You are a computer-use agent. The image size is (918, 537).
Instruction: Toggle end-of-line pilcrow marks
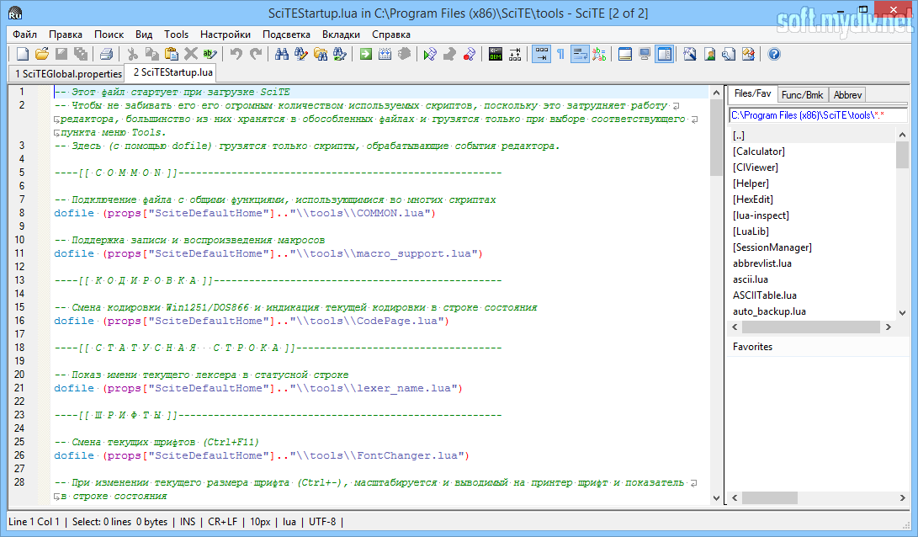tap(560, 55)
